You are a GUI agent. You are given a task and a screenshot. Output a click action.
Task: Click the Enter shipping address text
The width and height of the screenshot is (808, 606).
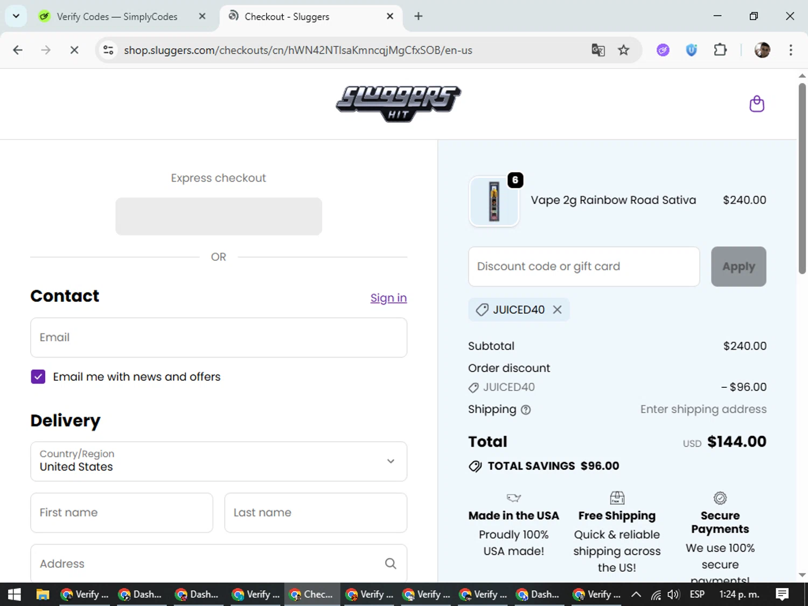click(x=703, y=409)
